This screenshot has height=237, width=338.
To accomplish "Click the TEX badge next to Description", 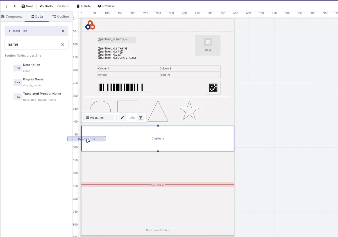I will point(17,68).
